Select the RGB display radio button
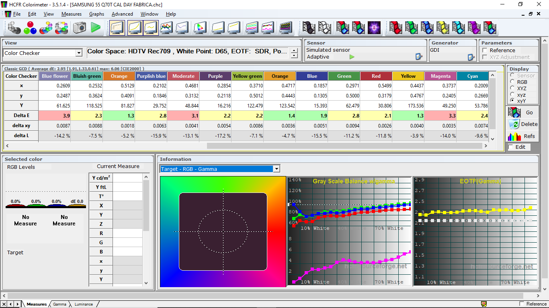This screenshot has width=549, height=308. click(512, 82)
